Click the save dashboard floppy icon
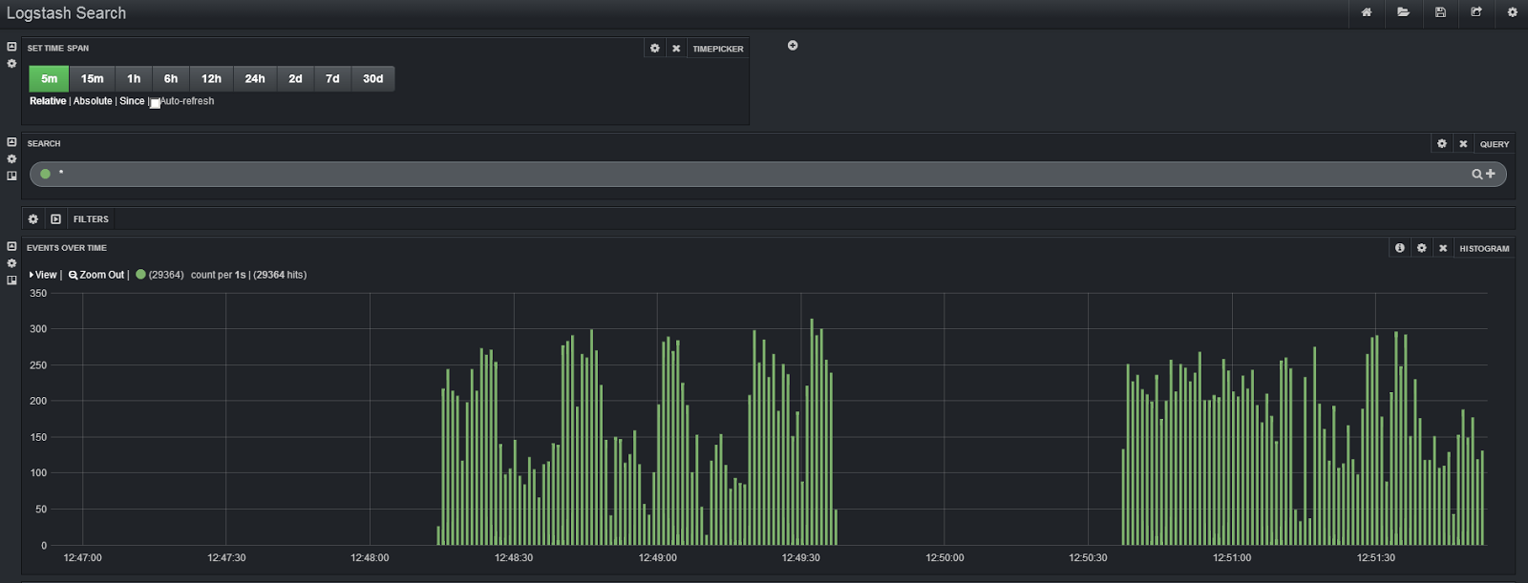Image resolution: width=1528 pixels, height=583 pixels. 1440,12
